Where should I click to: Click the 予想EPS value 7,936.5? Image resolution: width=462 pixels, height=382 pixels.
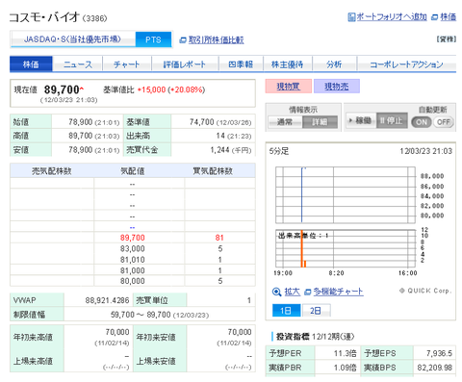click(x=439, y=353)
